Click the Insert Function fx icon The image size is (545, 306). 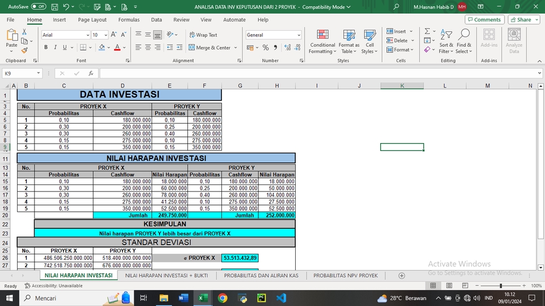click(x=91, y=73)
